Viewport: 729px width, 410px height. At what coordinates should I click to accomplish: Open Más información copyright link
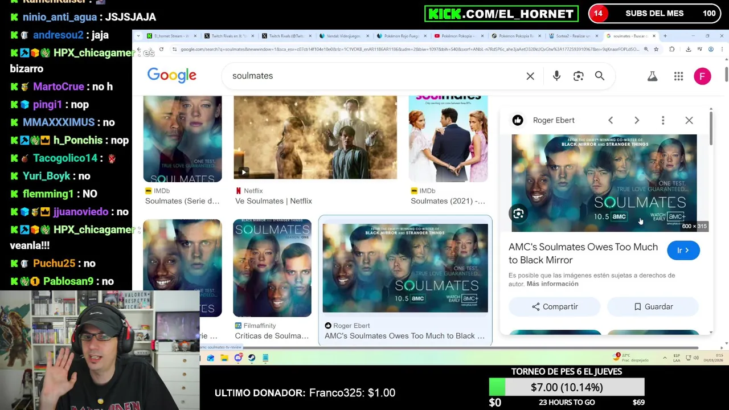[552, 284]
